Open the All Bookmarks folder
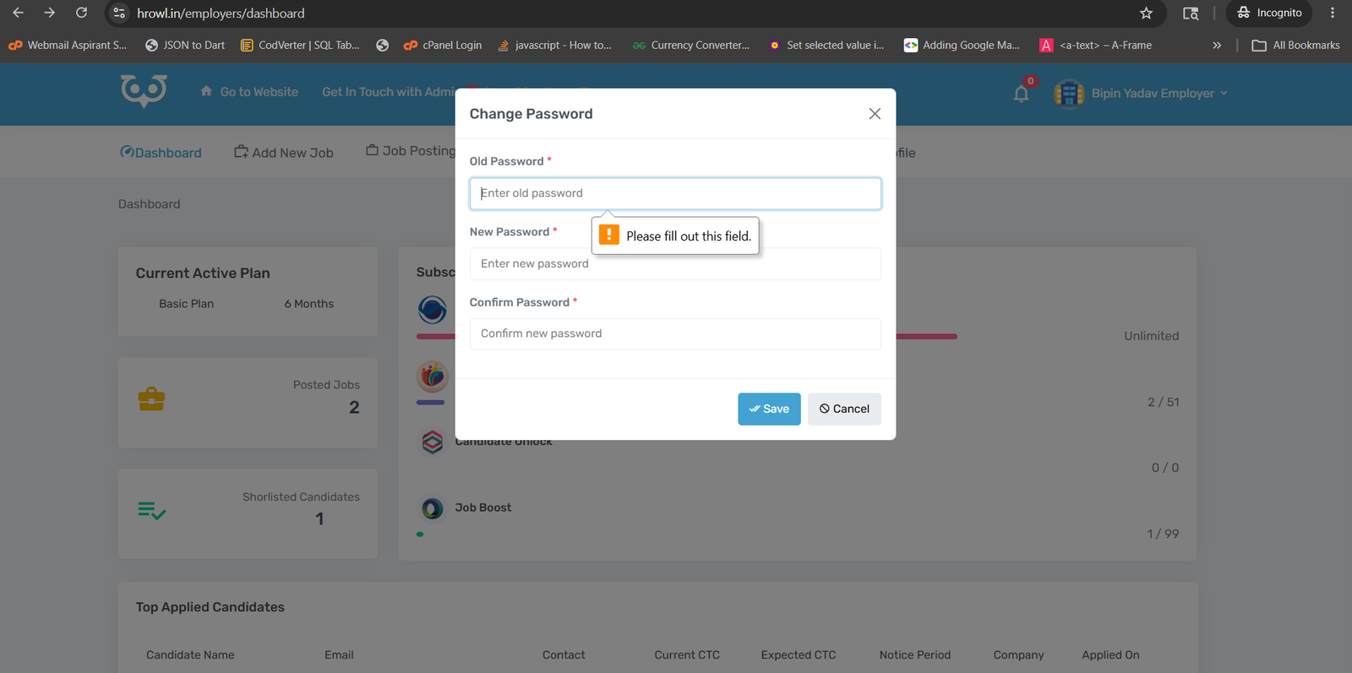The image size is (1352, 673). (x=1296, y=46)
